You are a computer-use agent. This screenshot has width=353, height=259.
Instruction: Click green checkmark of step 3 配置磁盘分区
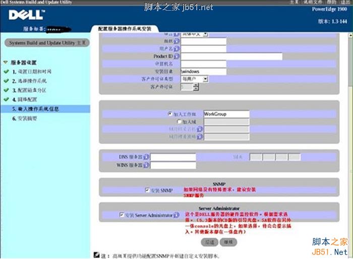[6, 90]
